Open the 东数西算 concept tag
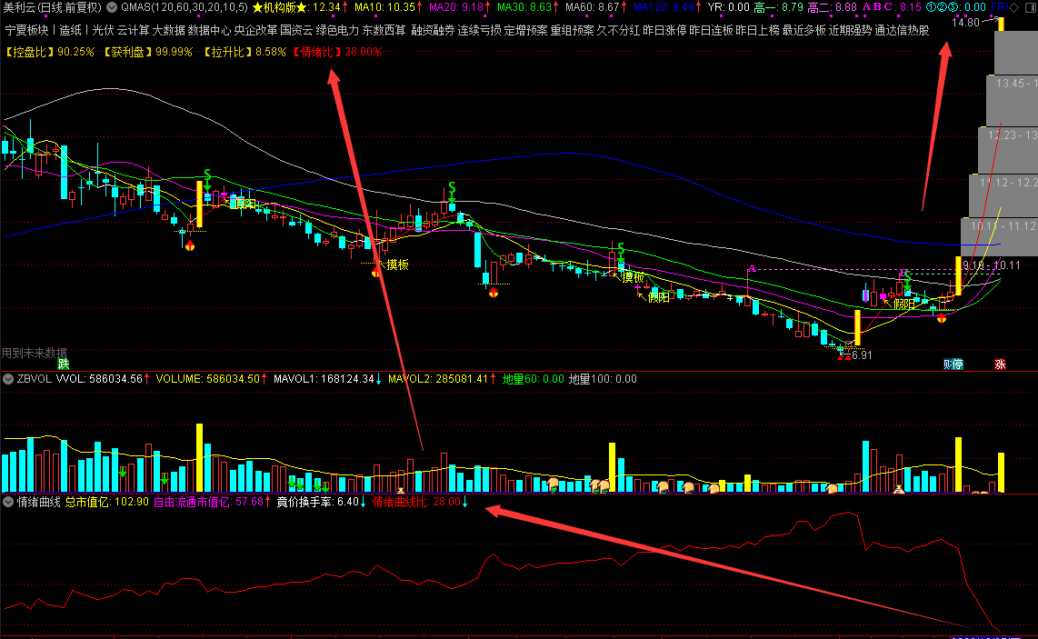This screenshot has height=639, width=1038. tap(384, 31)
